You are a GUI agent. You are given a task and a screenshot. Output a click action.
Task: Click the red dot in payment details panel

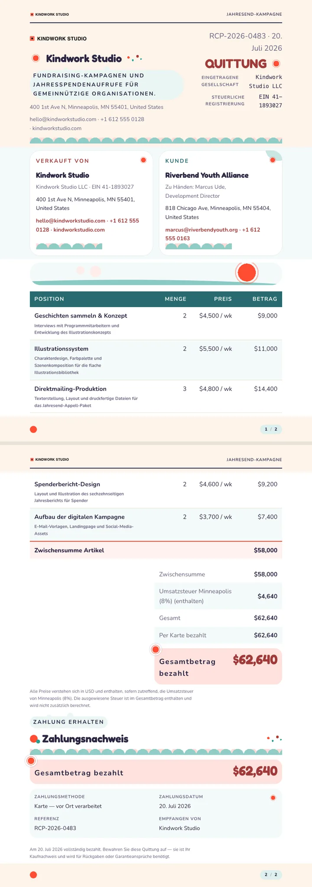273,798
